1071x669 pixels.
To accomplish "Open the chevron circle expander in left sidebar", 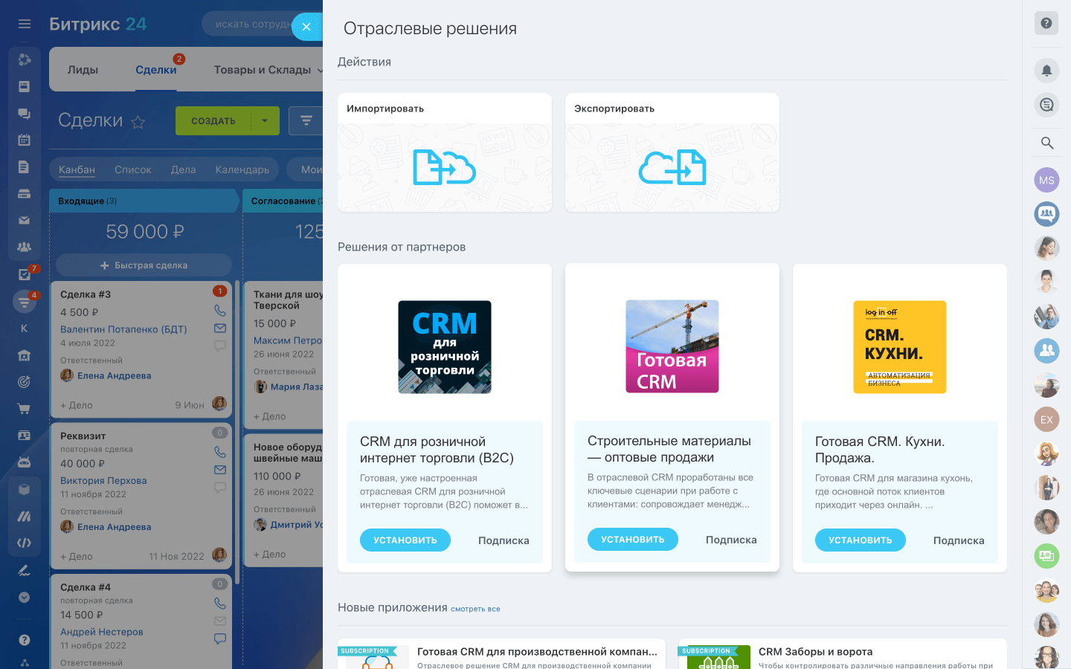I will [25, 597].
